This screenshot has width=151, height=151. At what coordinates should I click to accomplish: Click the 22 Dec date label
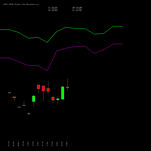coord(62,143)
